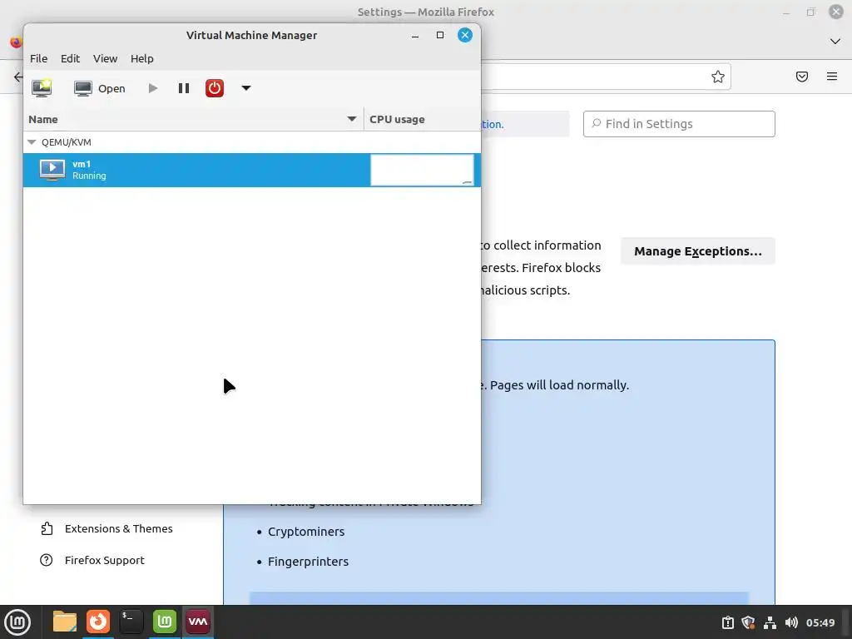Close the Firefox window
The image size is (852, 639).
coord(835,12)
